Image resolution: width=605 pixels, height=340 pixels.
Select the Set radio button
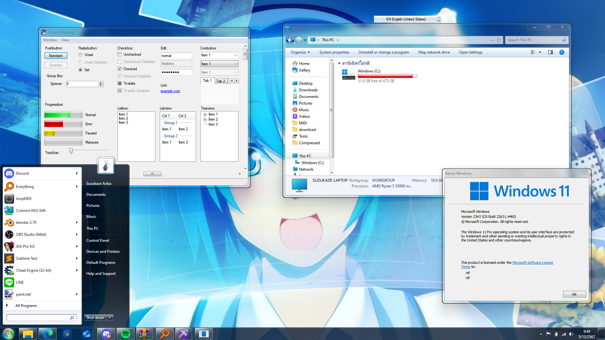(x=80, y=70)
